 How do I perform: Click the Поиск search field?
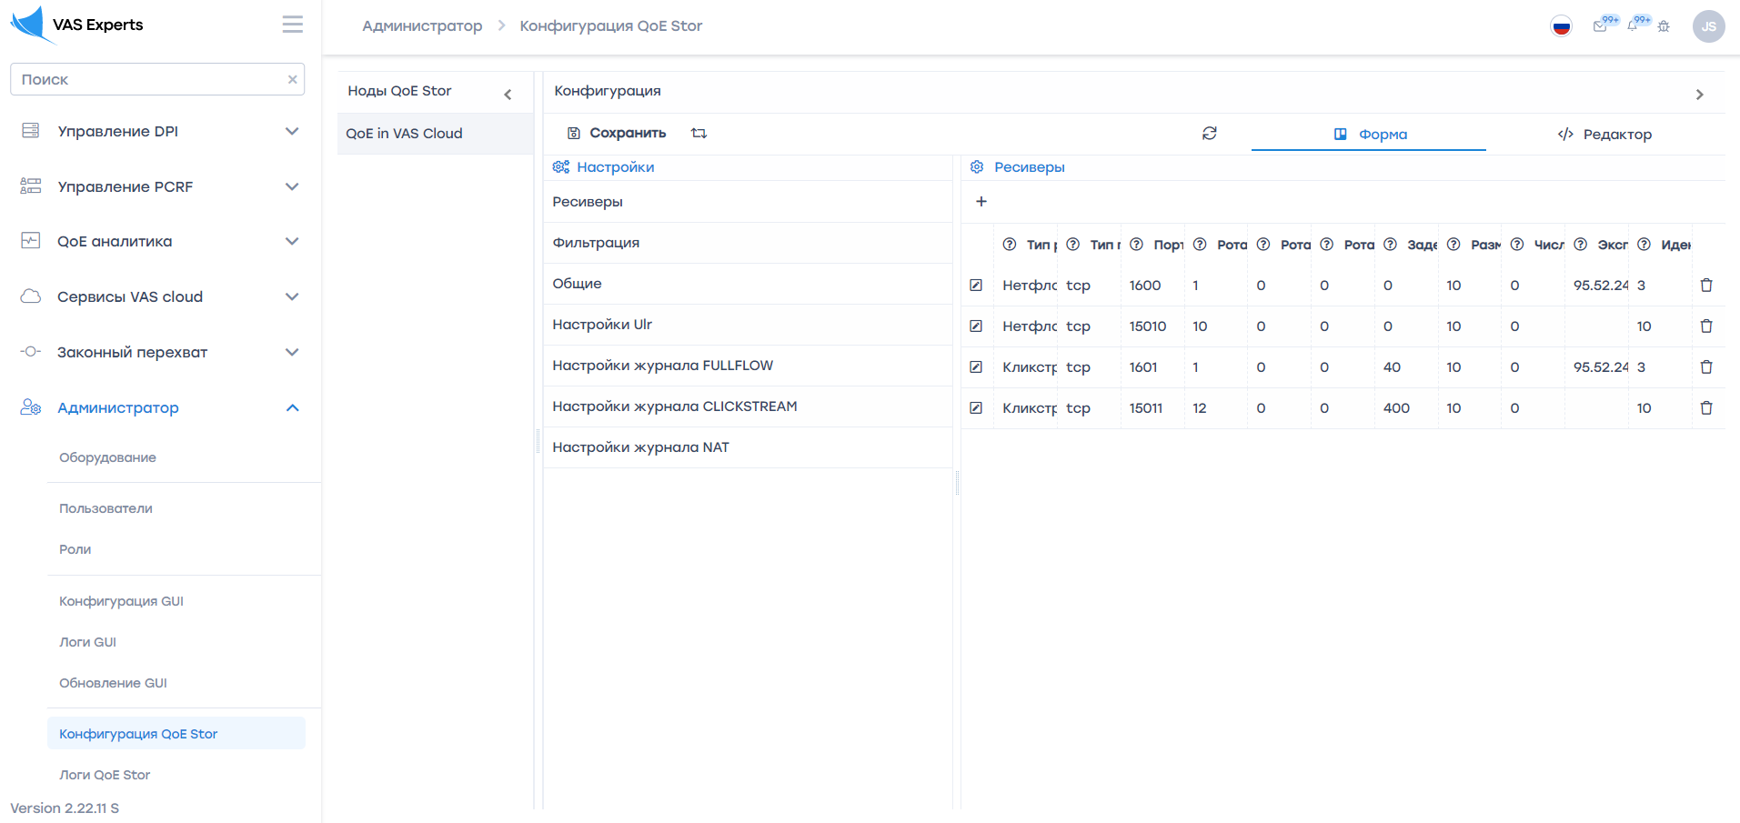(150, 80)
